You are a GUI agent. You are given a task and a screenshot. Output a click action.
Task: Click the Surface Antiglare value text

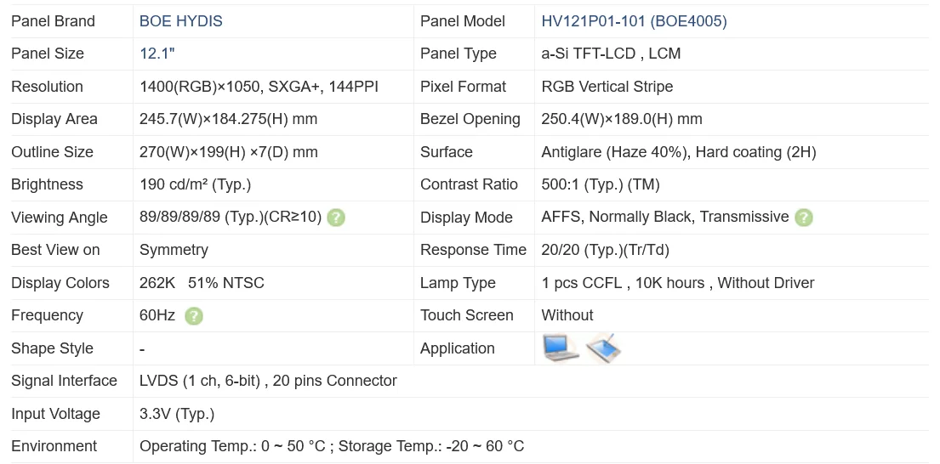pos(678,152)
